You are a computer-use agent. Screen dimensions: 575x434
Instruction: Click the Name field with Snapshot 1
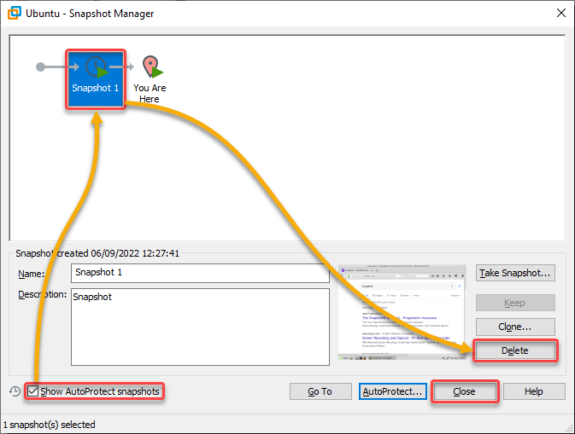point(200,273)
